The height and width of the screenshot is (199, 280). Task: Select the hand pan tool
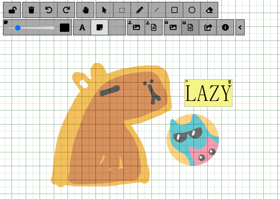pos(85,10)
